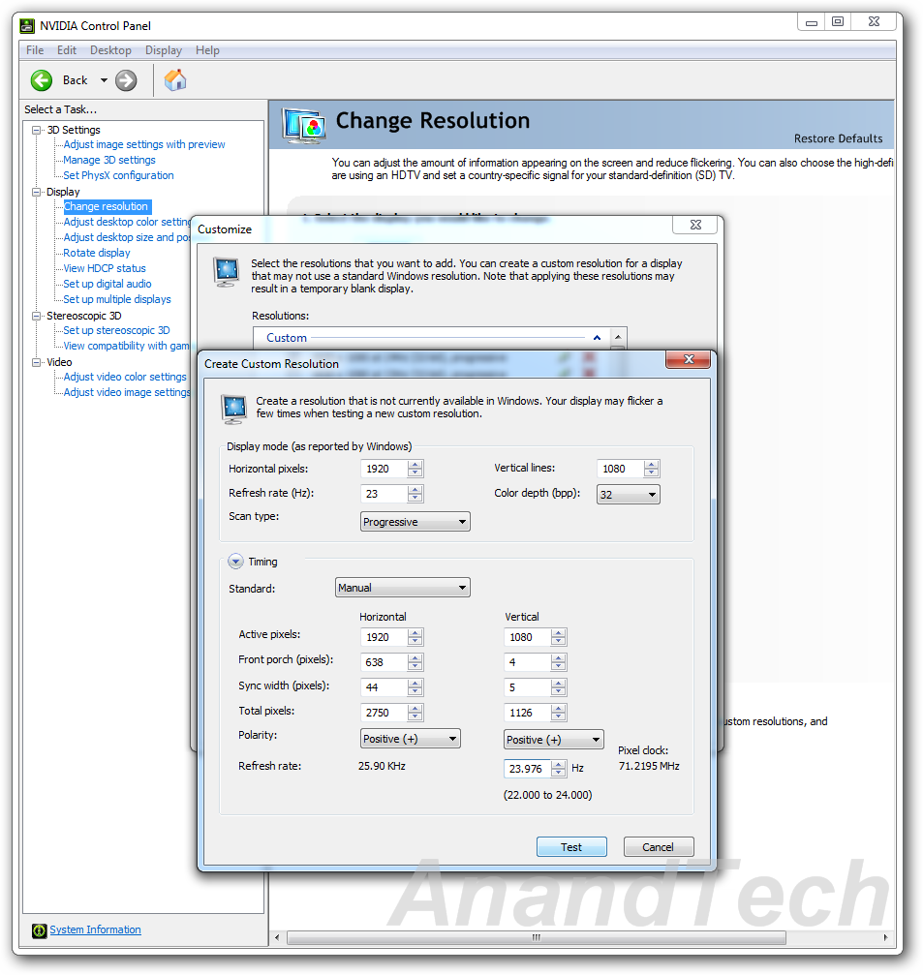Select Set PhysX configuration

[x=118, y=175]
